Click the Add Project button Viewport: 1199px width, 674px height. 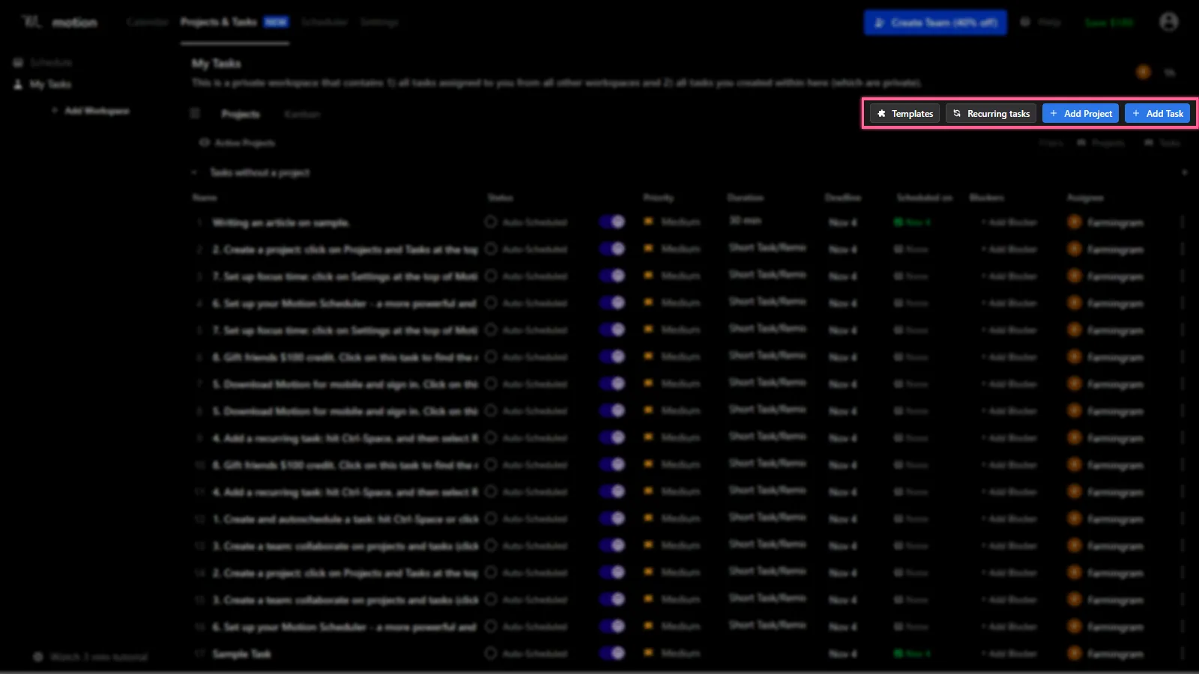tap(1081, 114)
